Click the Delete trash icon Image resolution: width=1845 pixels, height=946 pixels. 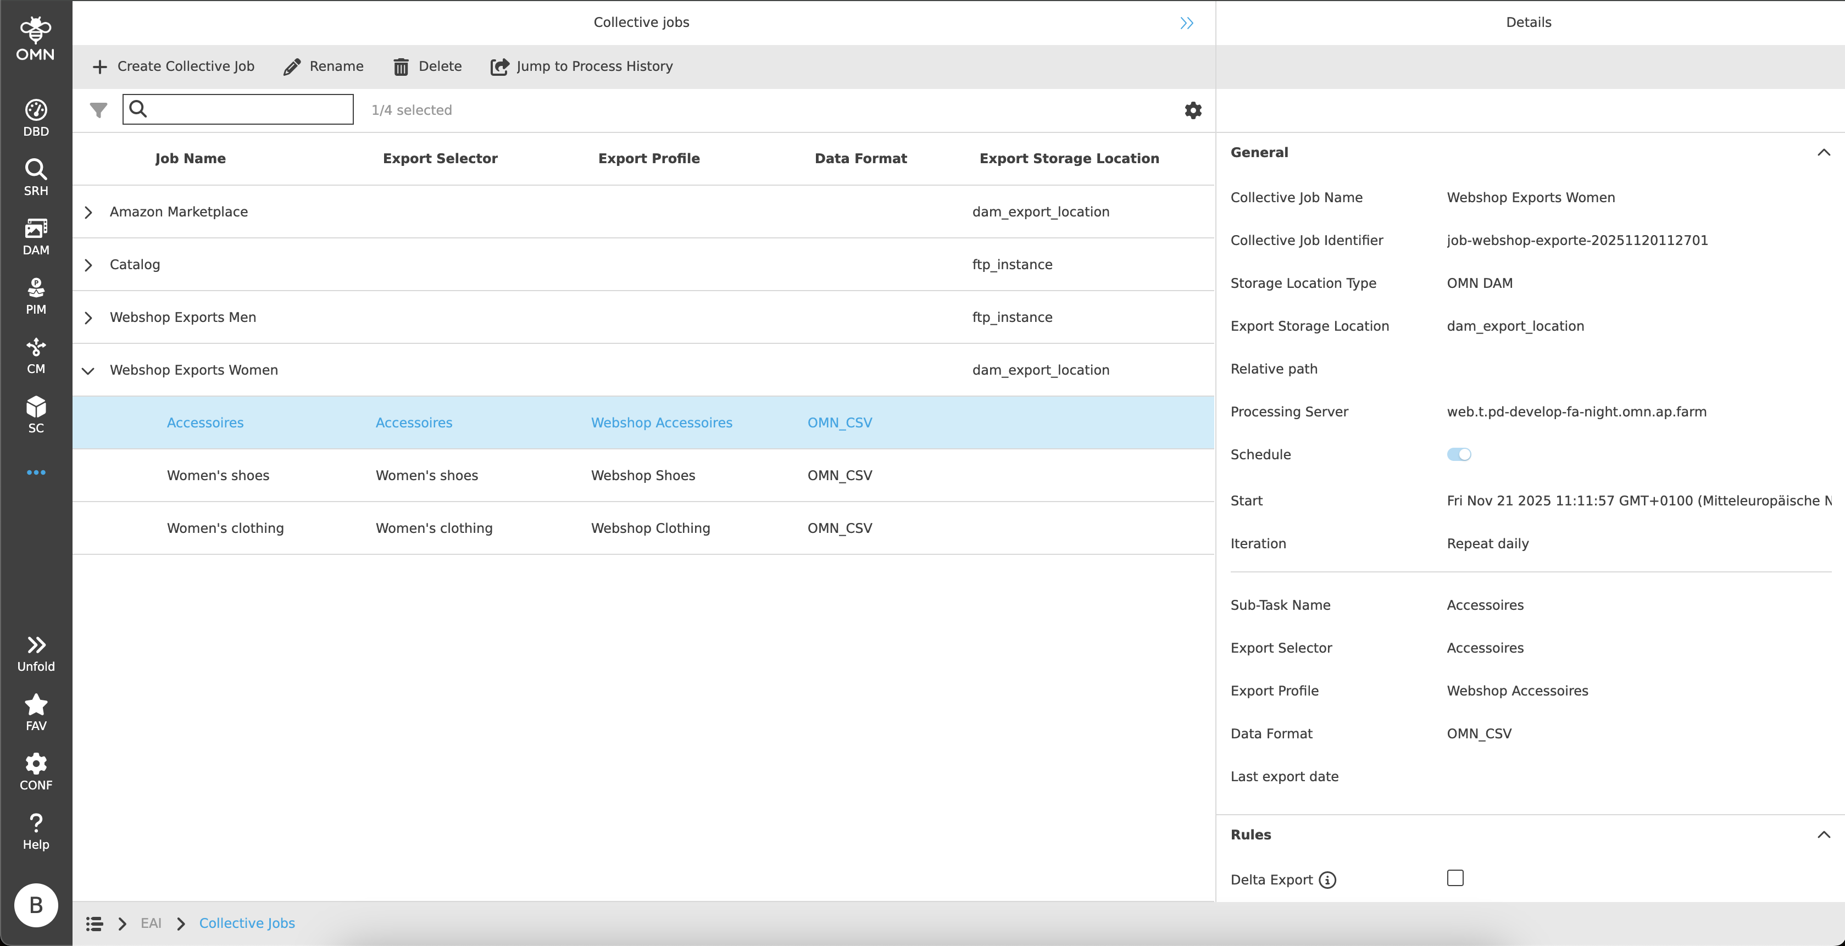click(401, 66)
